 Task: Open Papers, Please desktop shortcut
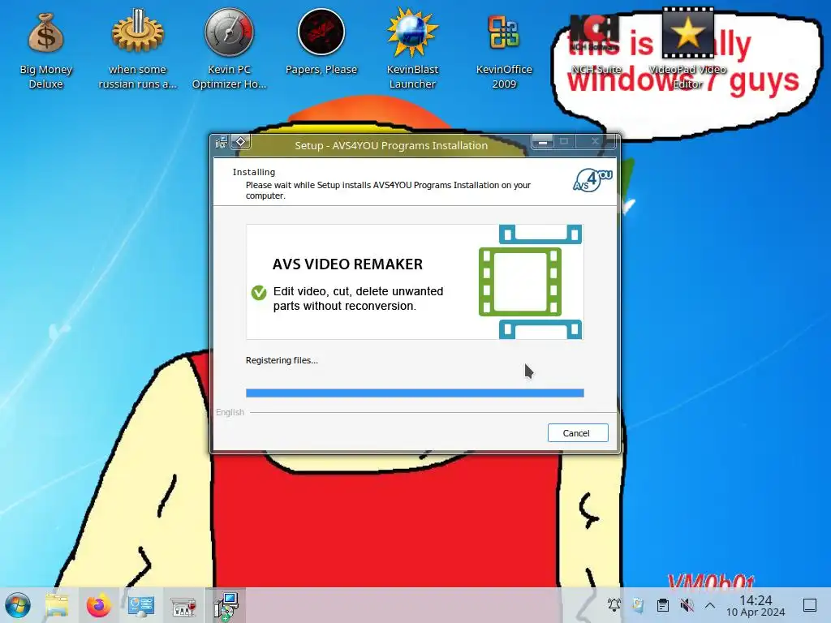321,42
